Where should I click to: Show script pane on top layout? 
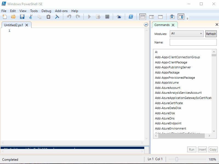(143, 17)
